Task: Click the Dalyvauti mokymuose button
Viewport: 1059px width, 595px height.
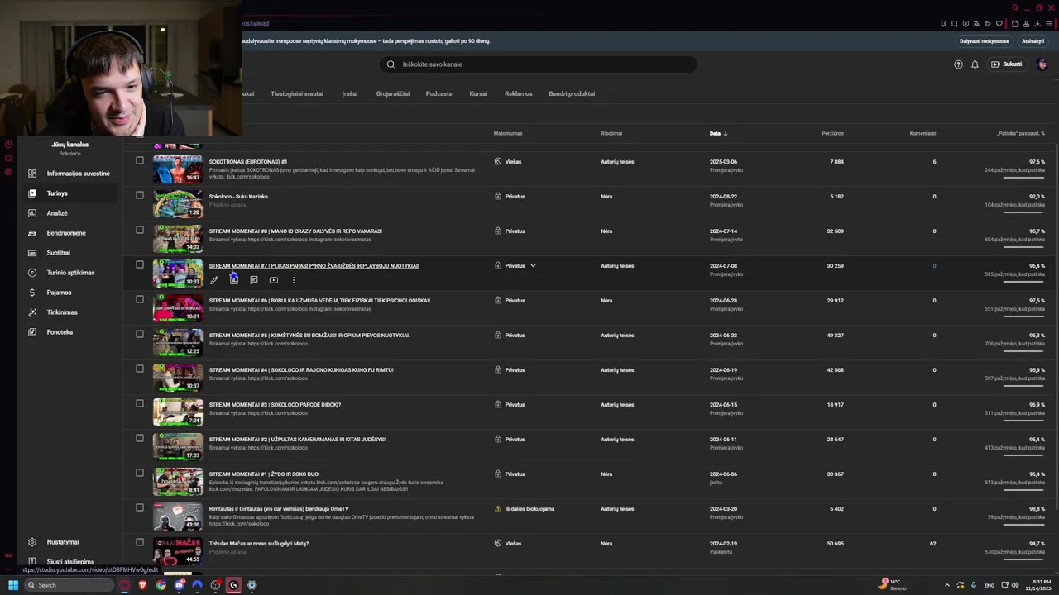Action: tap(985, 41)
